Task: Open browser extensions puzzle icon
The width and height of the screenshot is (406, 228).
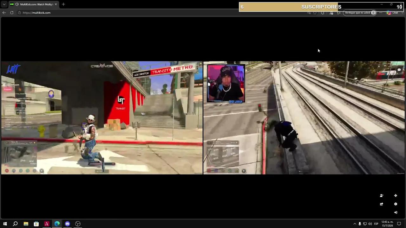Action: (323, 13)
